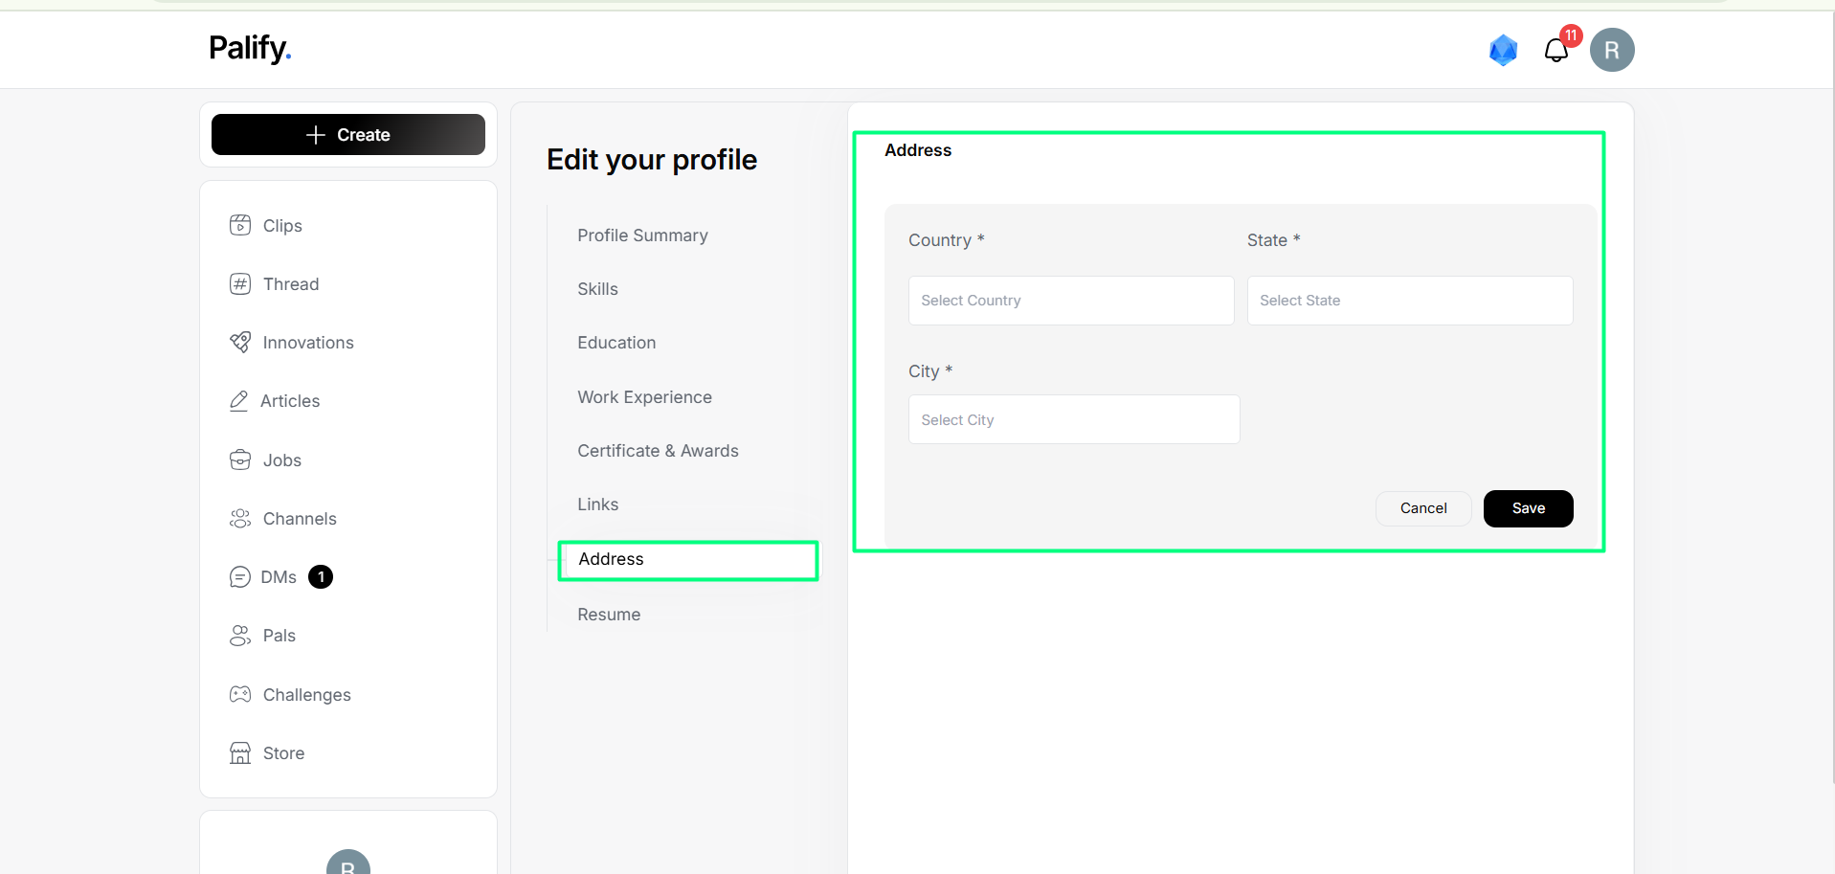Click the Challenges gamepad icon
This screenshot has height=874, width=1835.
240,694
